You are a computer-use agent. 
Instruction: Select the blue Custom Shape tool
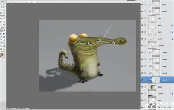coord(4,37)
